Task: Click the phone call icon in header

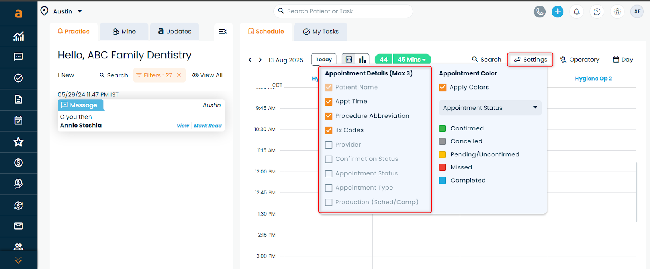Action: point(539,12)
